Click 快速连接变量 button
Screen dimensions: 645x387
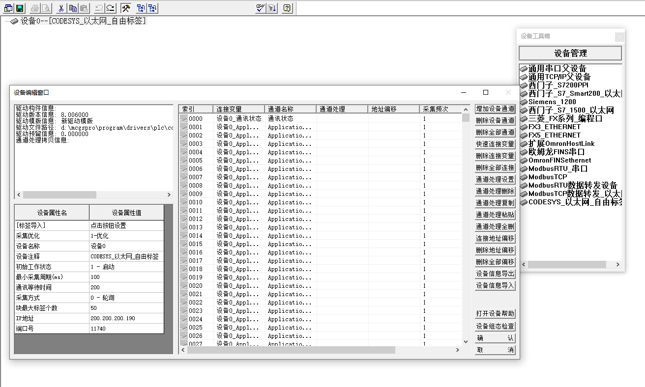495,144
